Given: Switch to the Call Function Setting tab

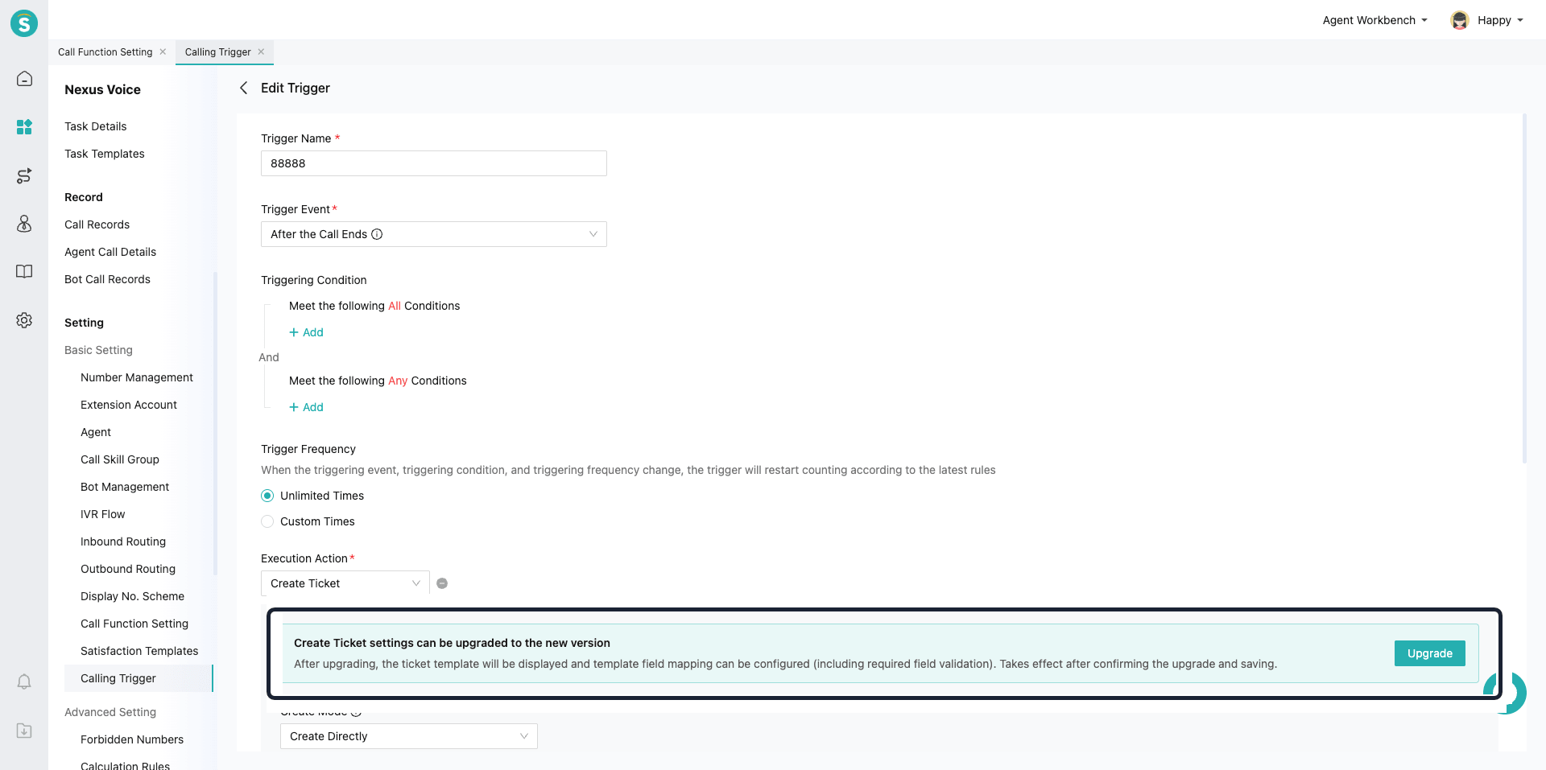Looking at the screenshot, I should pyautogui.click(x=105, y=52).
